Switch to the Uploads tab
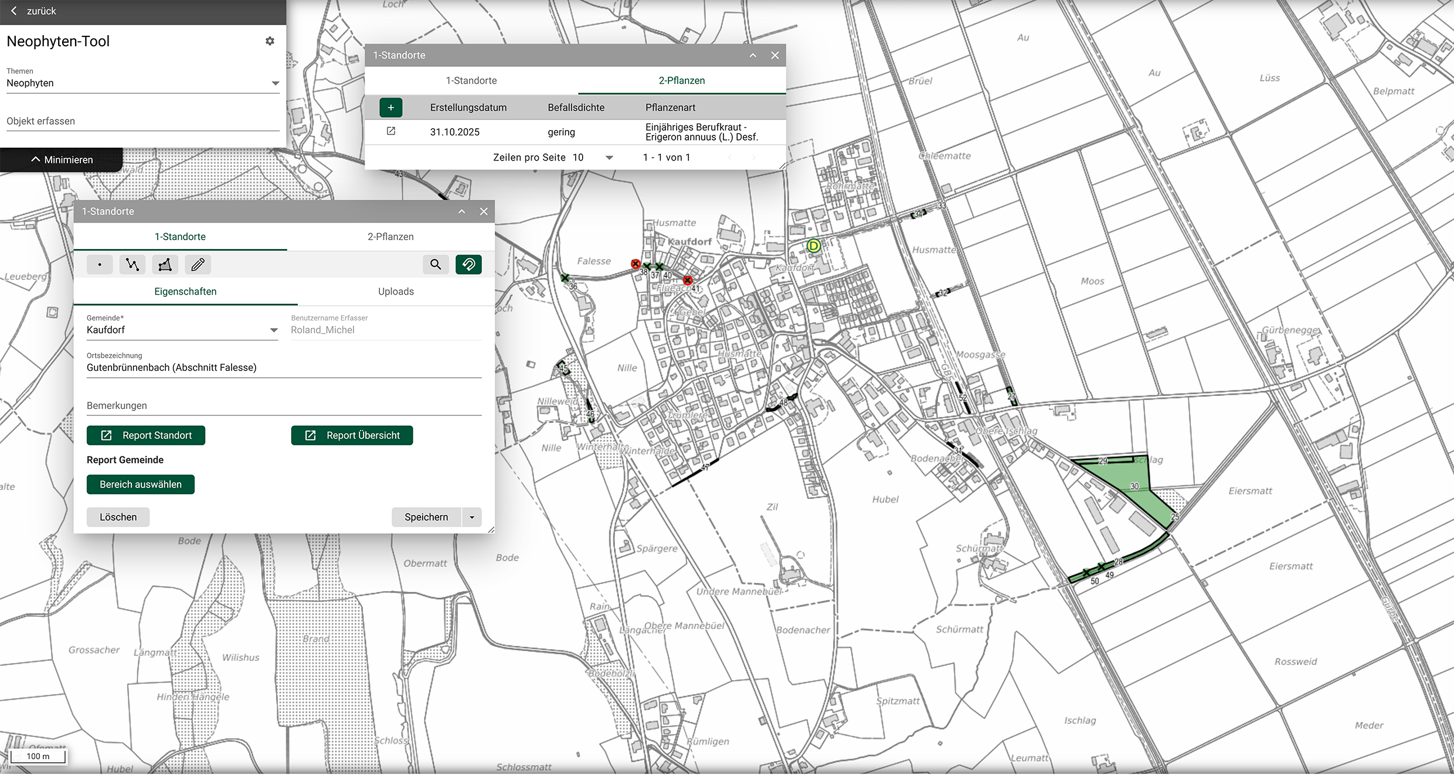This screenshot has height=775, width=1454. click(x=396, y=292)
